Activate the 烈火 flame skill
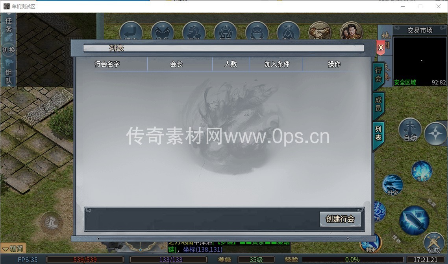The height and width of the screenshot is (264, 448). click(x=422, y=171)
